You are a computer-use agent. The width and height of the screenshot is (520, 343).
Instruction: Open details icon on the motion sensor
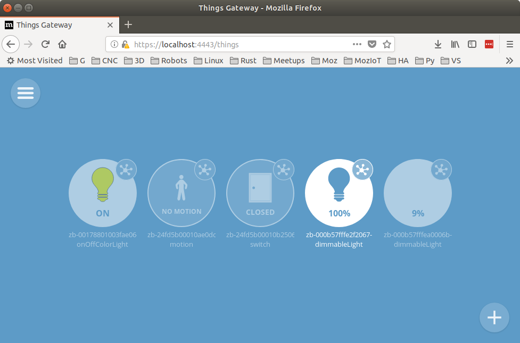(x=204, y=170)
